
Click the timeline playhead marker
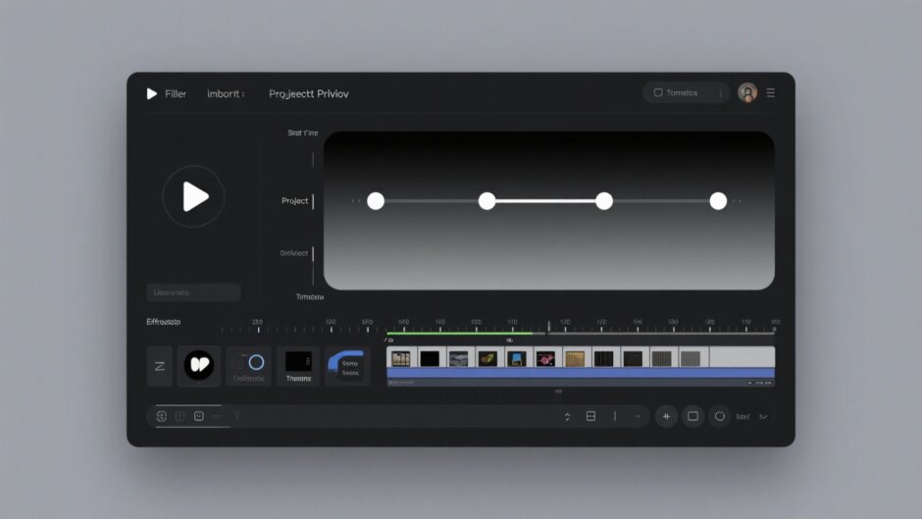548,327
